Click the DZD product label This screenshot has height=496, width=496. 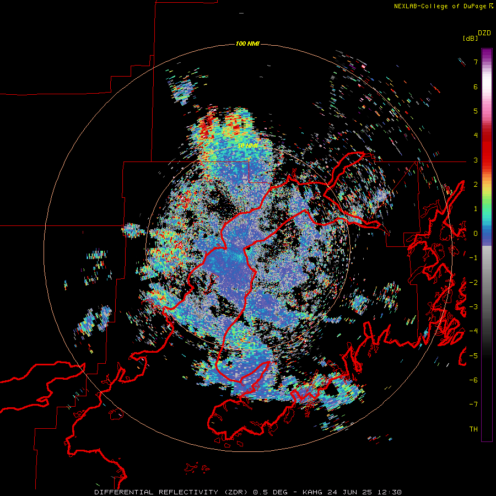[x=484, y=33]
